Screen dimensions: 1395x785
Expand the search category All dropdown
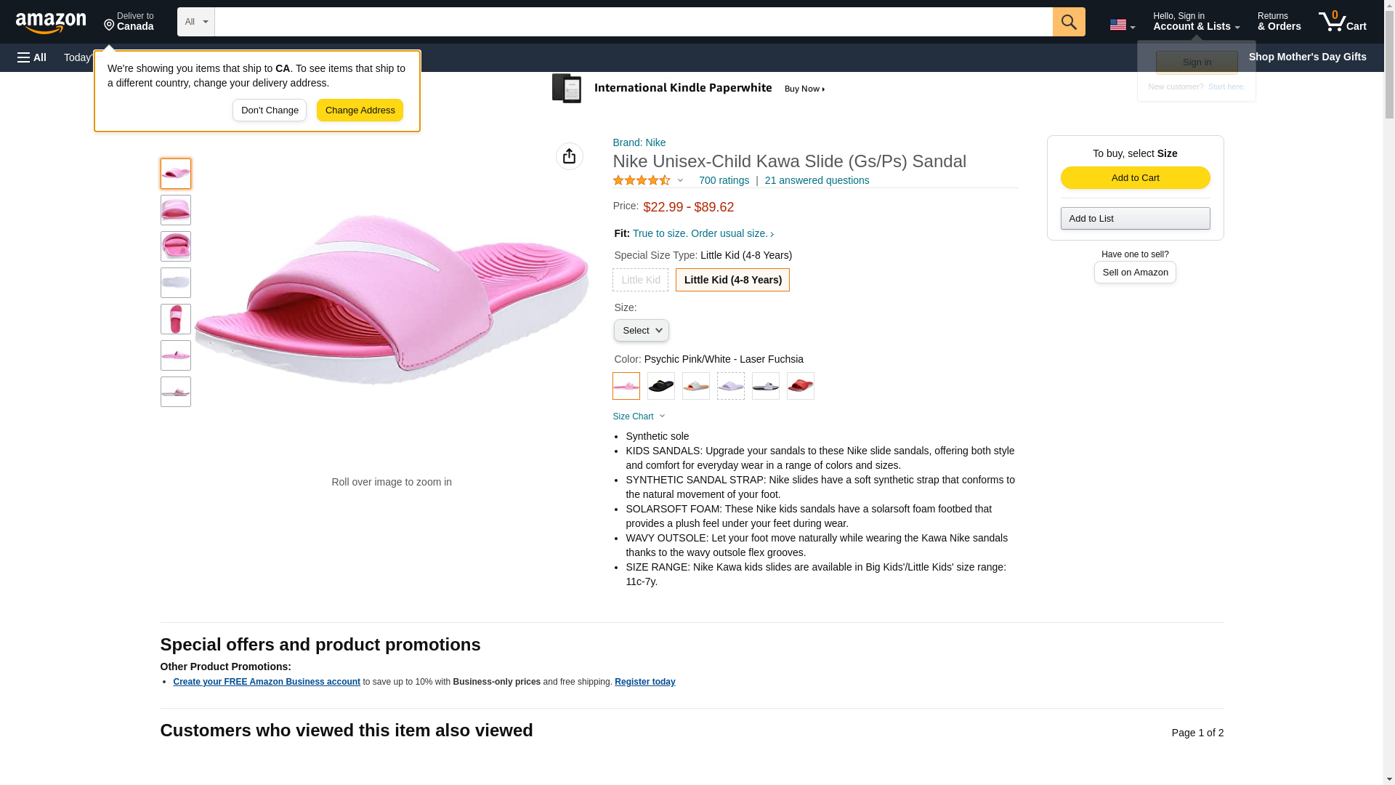pos(195,22)
